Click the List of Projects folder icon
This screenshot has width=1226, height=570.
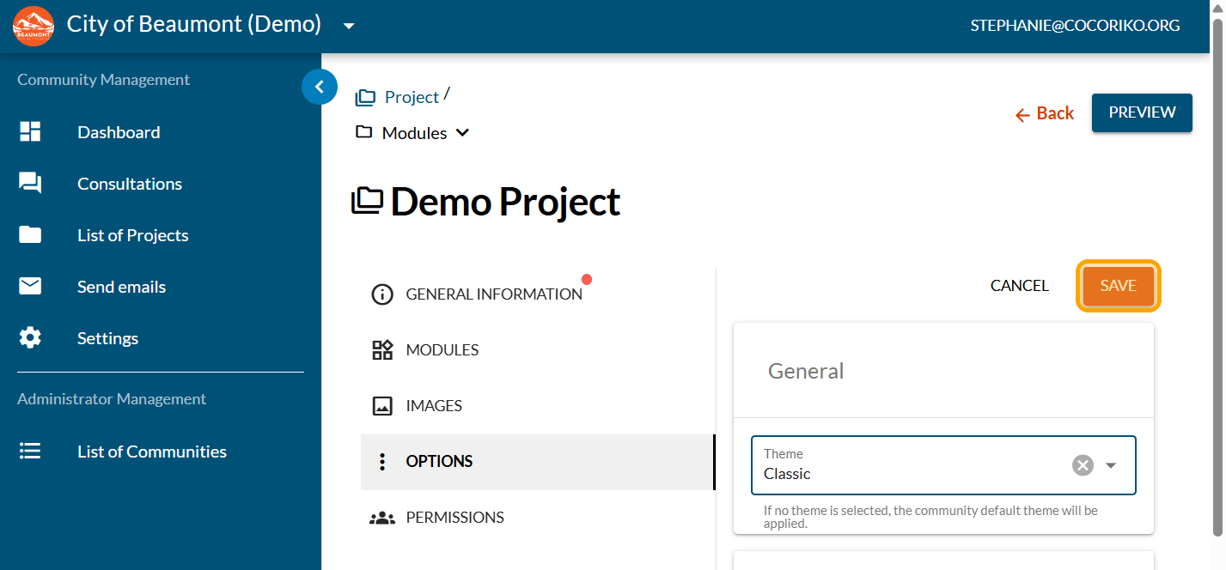tap(30, 235)
